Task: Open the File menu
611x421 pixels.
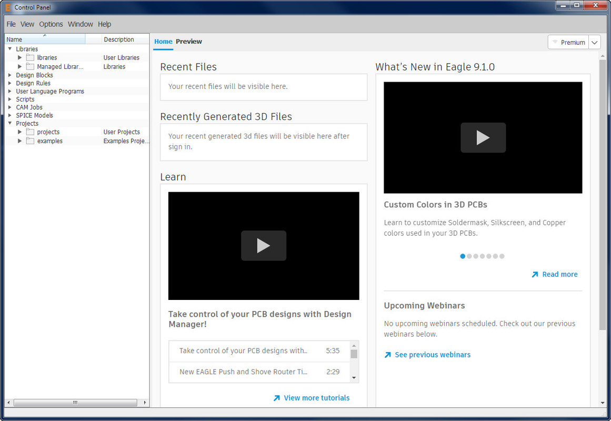Action: click(11, 24)
